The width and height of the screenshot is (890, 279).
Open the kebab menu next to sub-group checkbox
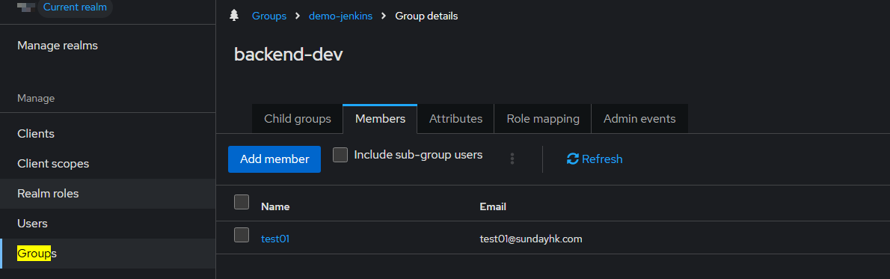(x=512, y=159)
